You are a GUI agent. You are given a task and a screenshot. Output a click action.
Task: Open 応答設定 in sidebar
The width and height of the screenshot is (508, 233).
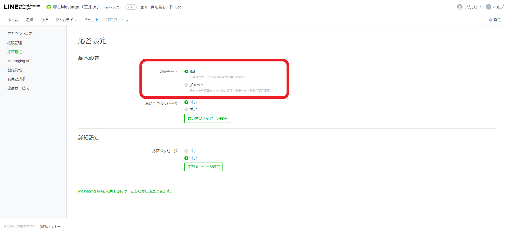[15, 52]
